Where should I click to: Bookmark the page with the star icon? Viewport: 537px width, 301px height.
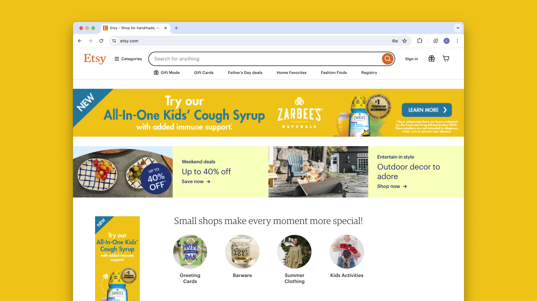404,41
